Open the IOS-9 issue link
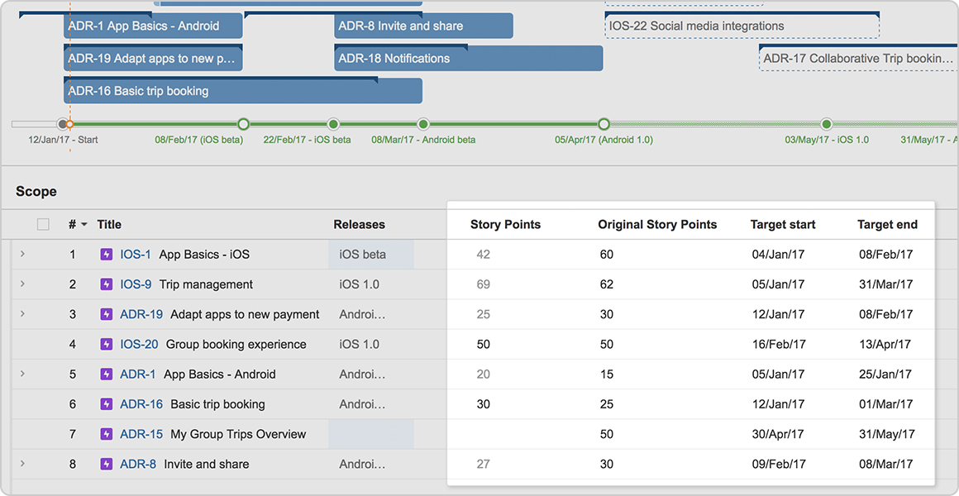This screenshot has width=959, height=496. [135, 284]
